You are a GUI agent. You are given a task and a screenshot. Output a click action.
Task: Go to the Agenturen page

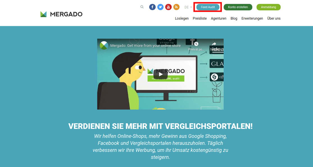[219, 18]
